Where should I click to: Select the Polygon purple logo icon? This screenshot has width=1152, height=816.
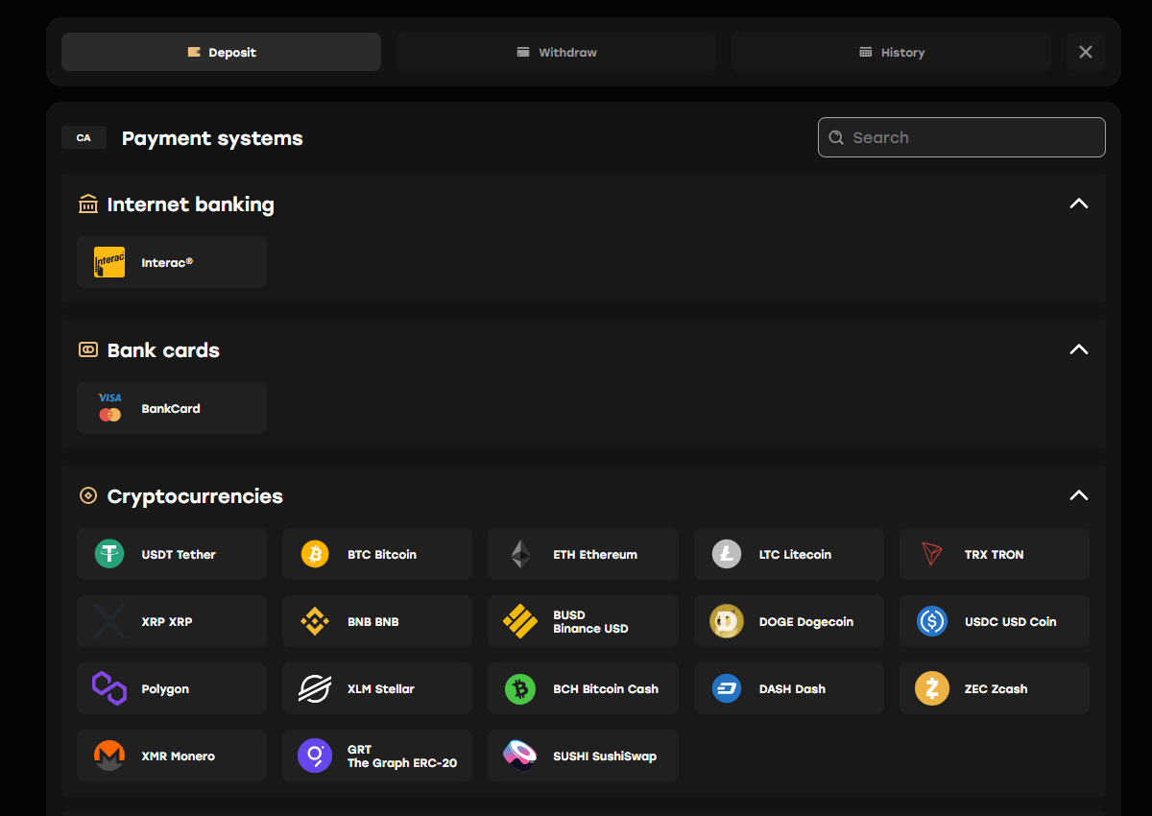[x=109, y=688]
